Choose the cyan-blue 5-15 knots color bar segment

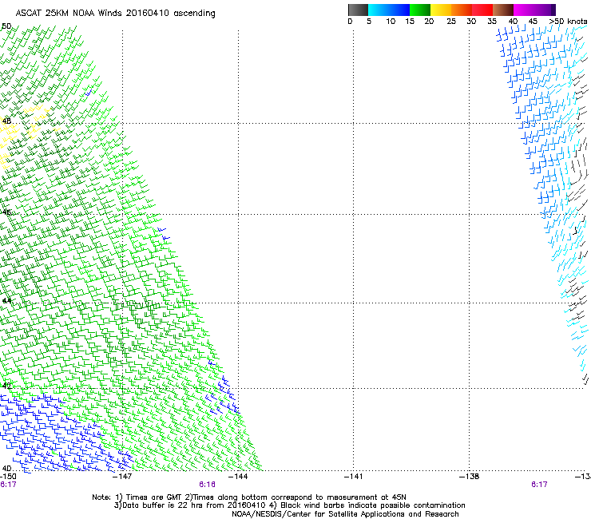[389, 10]
